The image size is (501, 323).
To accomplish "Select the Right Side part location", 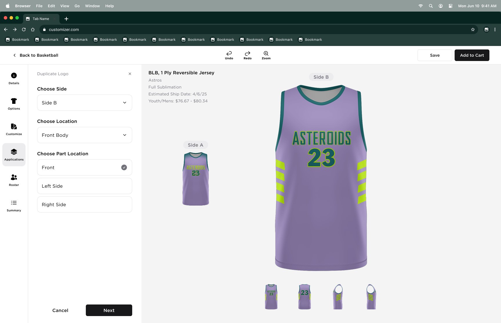I will pyautogui.click(x=85, y=204).
